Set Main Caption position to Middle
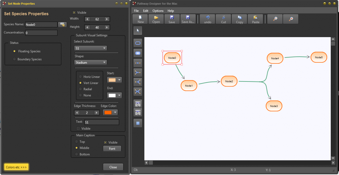339x175 pixels. tap(76, 148)
